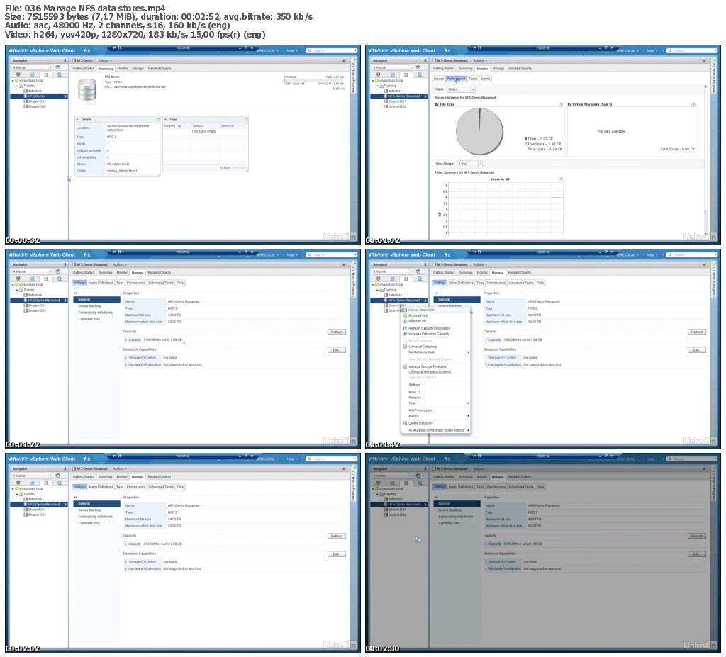The height and width of the screenshot is (657, 726).
Task: Open the Monitor tab in the 00:00:32 frame
Action: click(x=122, y=69)
